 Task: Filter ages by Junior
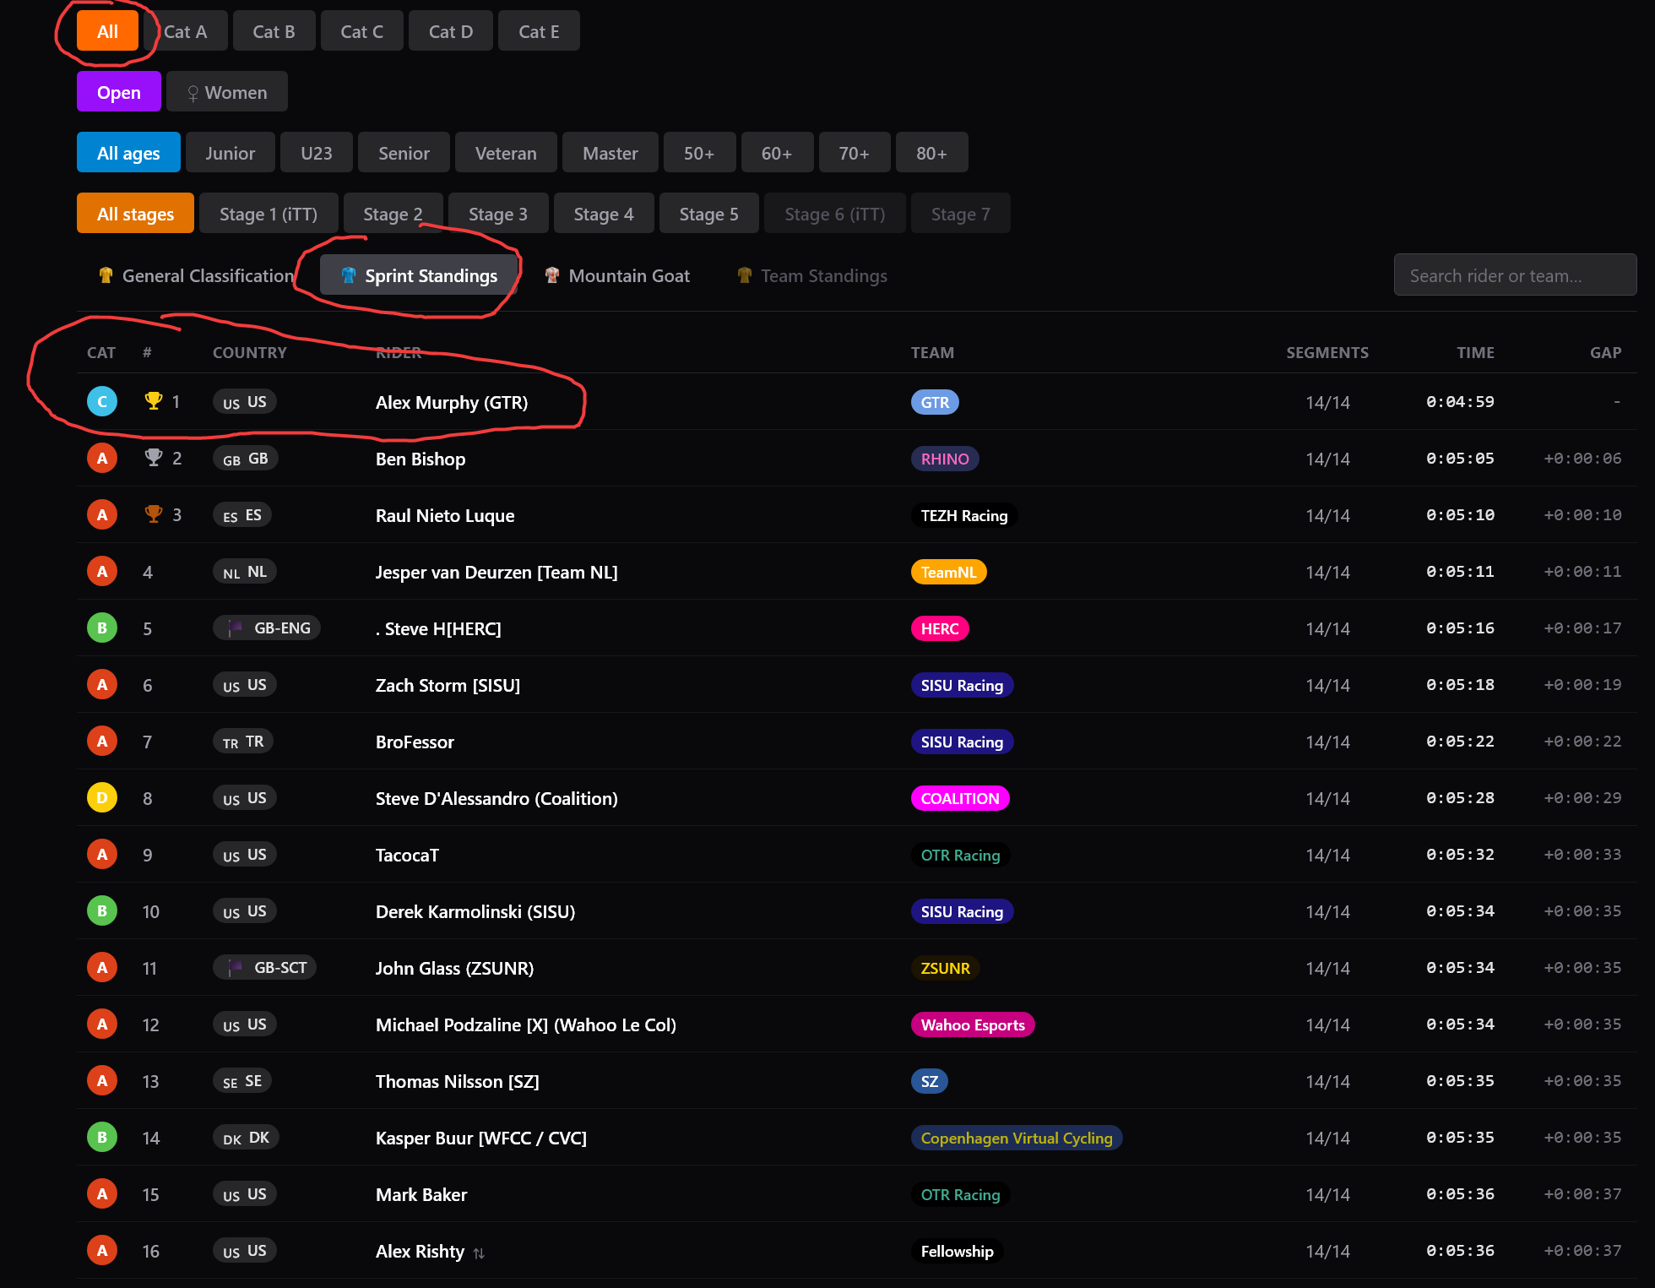tap(231, 153)
